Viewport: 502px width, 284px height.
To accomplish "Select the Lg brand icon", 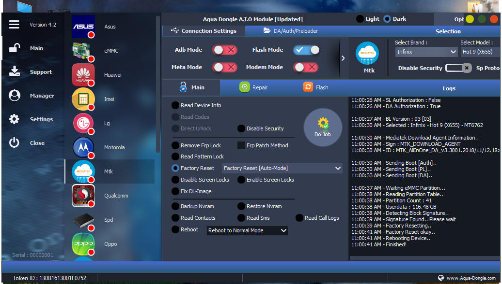I will click(83, 124).
